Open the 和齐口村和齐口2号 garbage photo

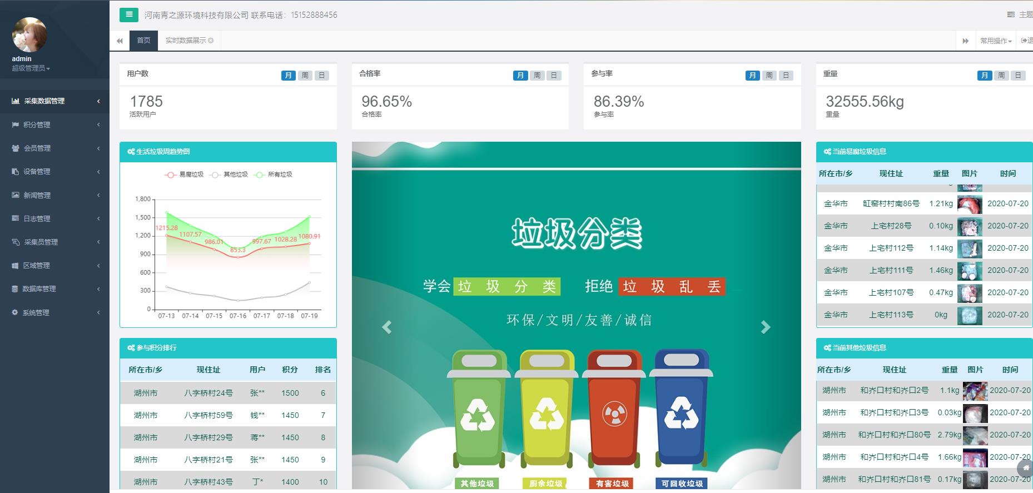[975, 391]
